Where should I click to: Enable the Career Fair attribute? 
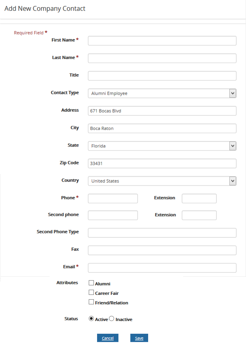(91, 292)
